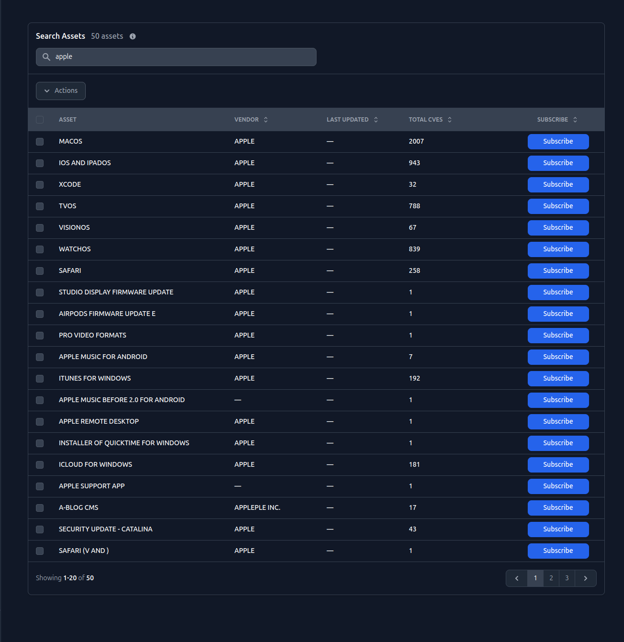Subscribe to MACOS asset
Image resolution: width=624 pixels, height=642 pixels.
click(x=558, y=142)
